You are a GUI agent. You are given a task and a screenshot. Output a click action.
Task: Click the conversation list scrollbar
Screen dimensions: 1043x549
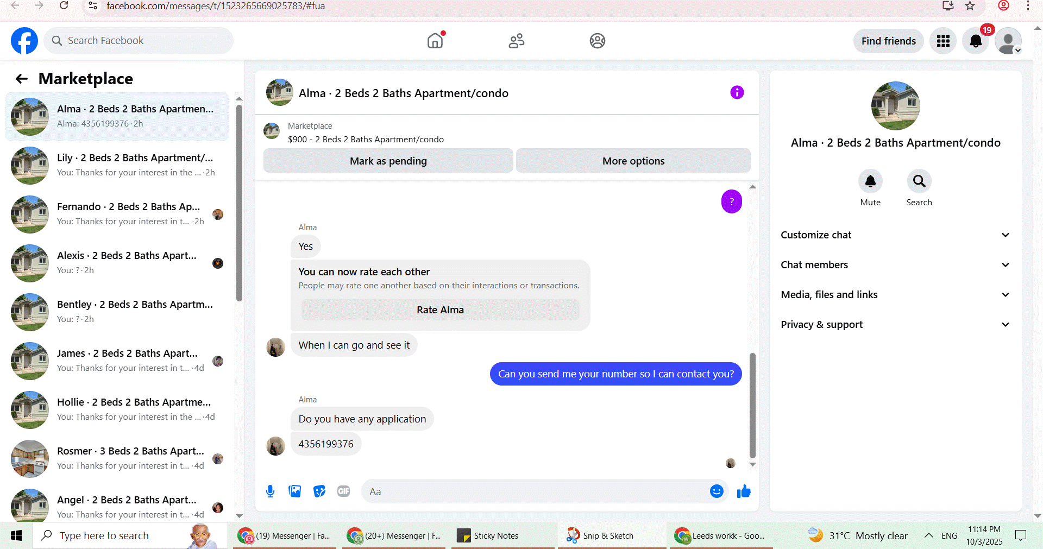click(x=239, y=203)
